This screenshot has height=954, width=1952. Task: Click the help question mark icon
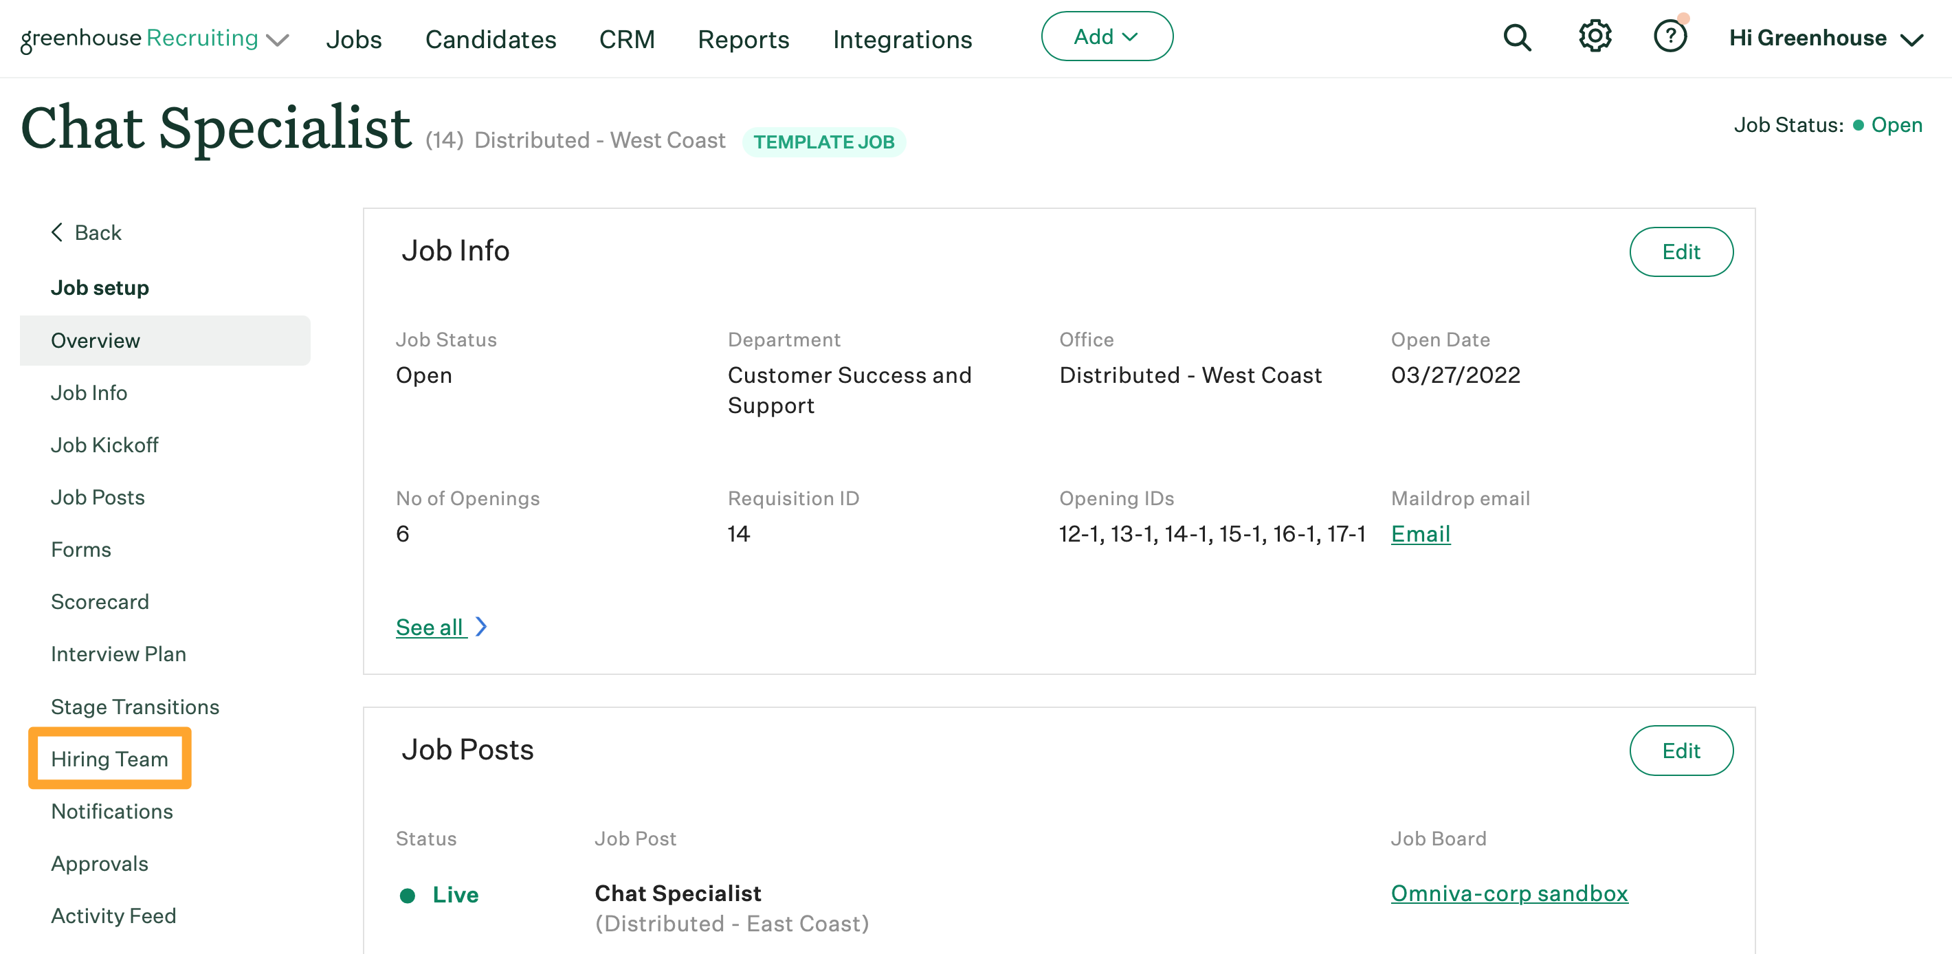click(1670, 36)
